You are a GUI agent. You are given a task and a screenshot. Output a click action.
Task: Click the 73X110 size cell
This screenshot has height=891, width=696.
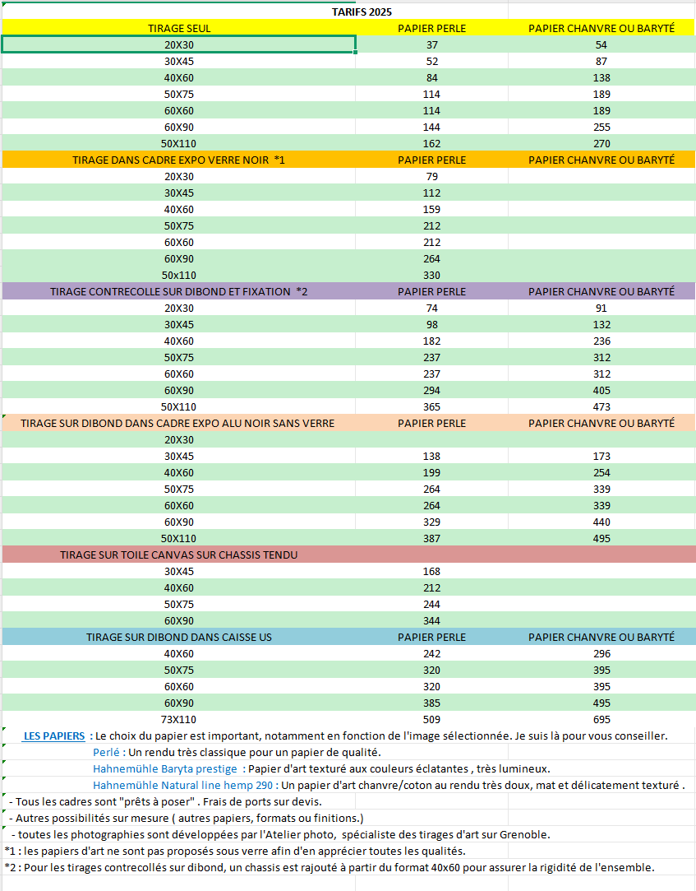click(179, 719)
